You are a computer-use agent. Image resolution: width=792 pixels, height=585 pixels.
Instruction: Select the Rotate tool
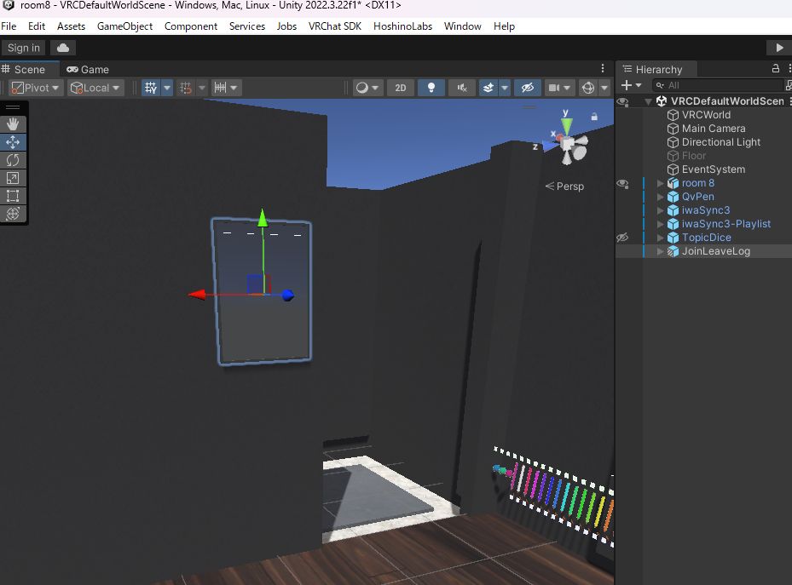[13, 160]
